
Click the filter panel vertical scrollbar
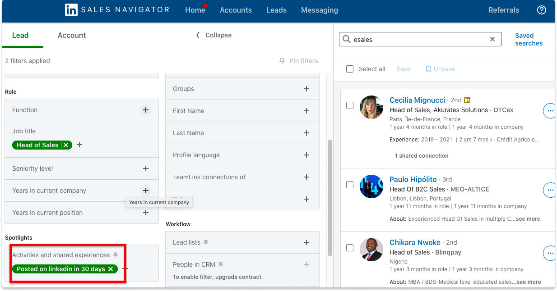pos(330,198)
